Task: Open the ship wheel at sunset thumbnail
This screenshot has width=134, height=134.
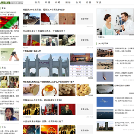Action: point(49,130)
